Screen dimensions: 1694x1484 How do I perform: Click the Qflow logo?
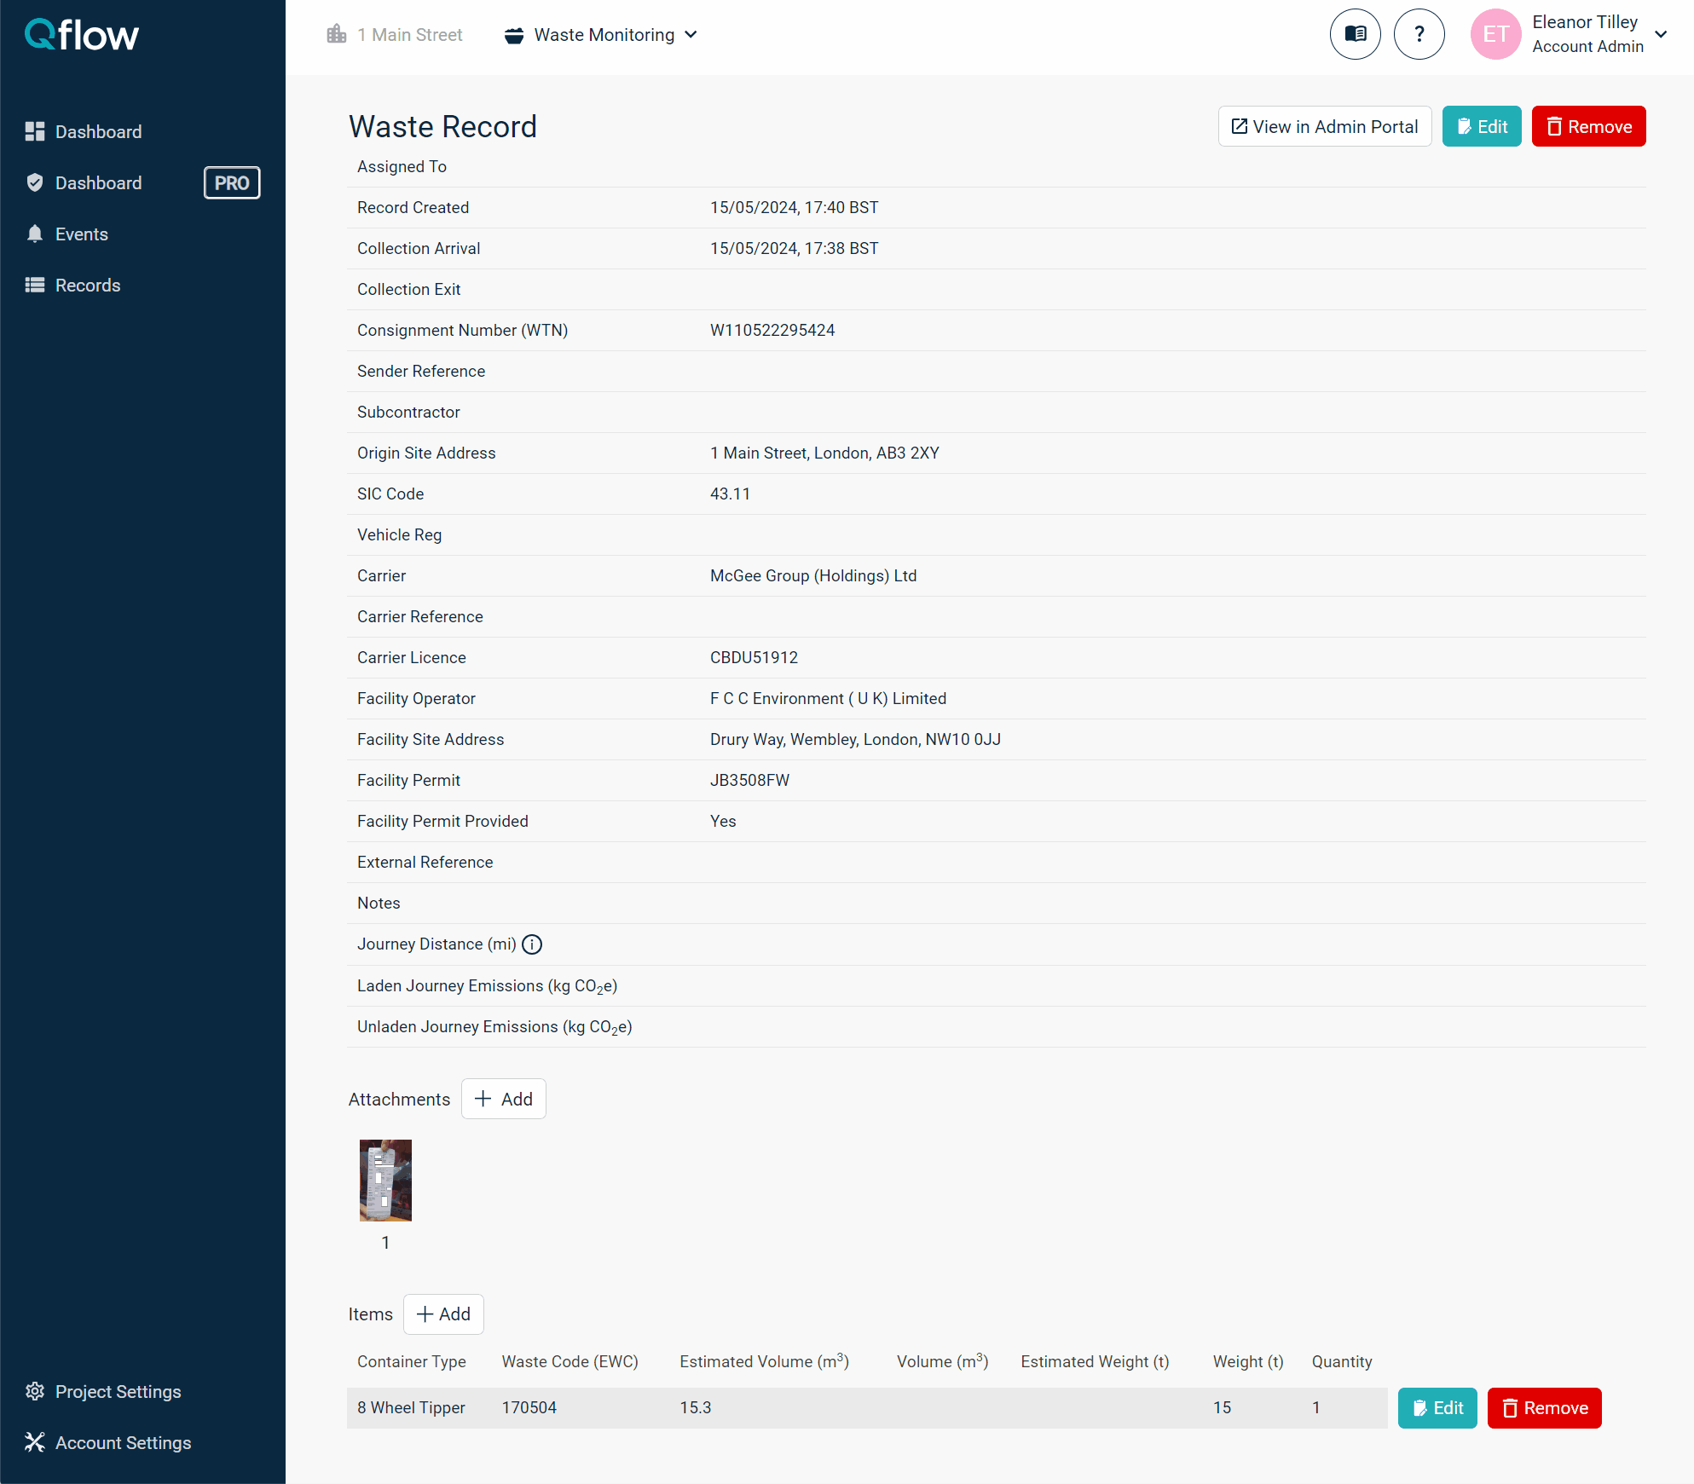(81, 34)
